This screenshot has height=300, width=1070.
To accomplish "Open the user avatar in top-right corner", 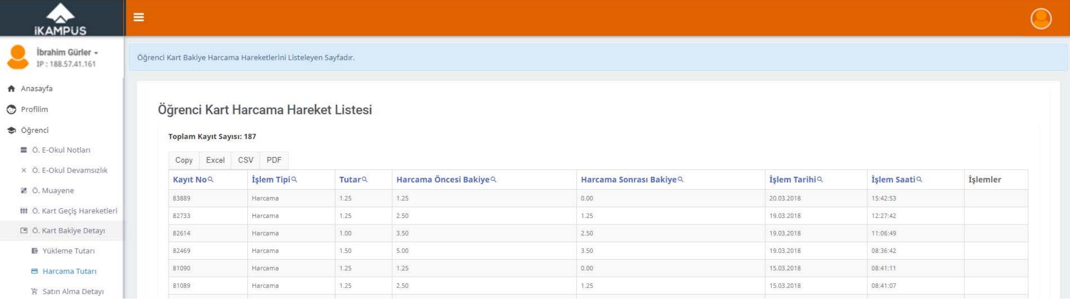I will click(x=1041, y=19).
